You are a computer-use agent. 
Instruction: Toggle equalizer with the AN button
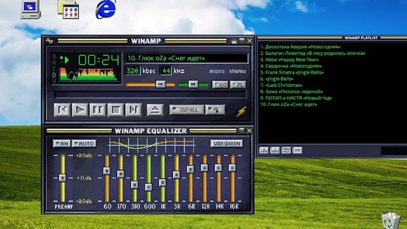(62, 143)
